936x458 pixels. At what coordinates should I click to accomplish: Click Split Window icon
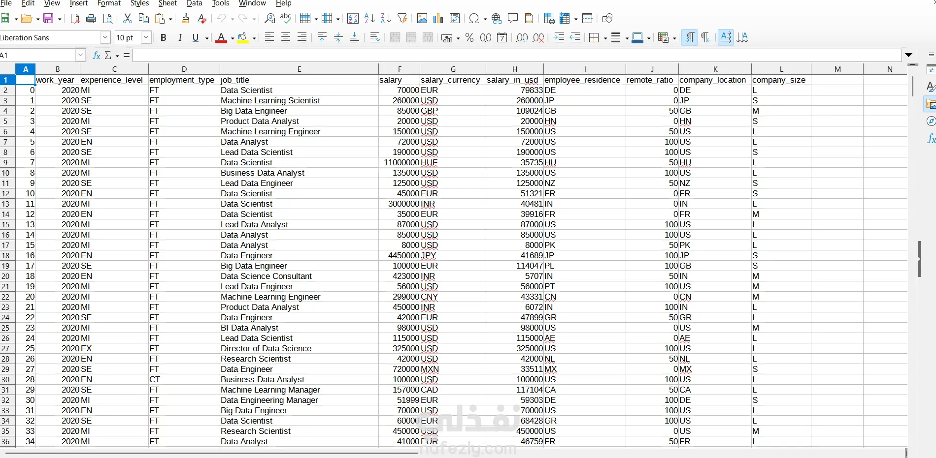pos(587,19)
